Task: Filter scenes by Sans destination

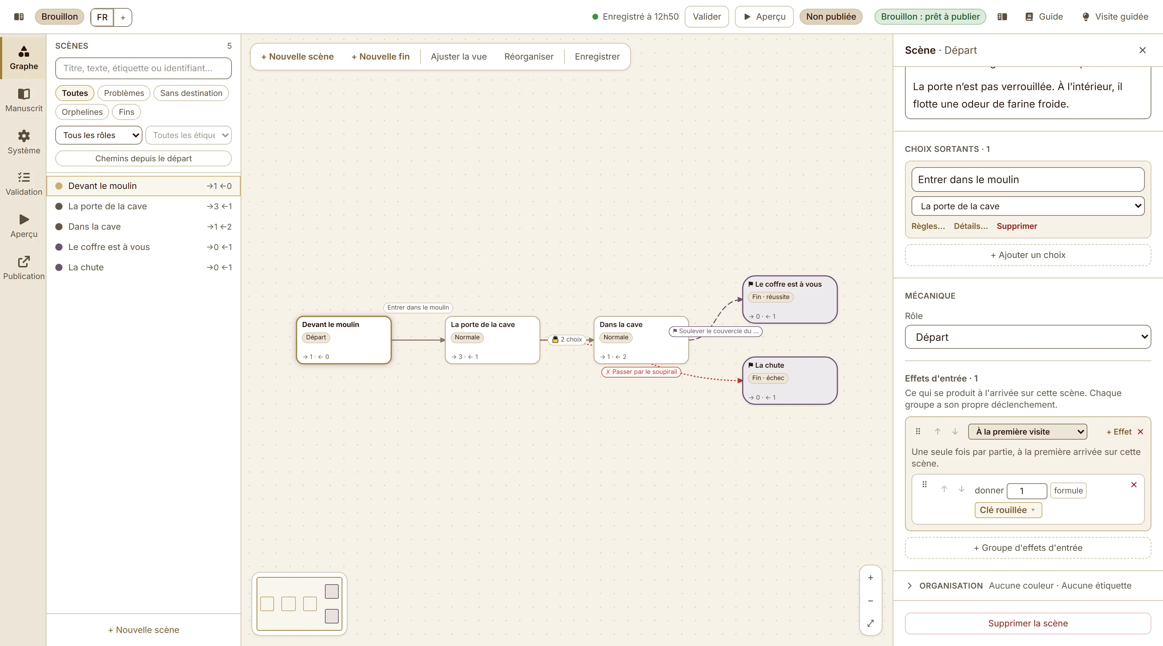Action: pos(191,93)
